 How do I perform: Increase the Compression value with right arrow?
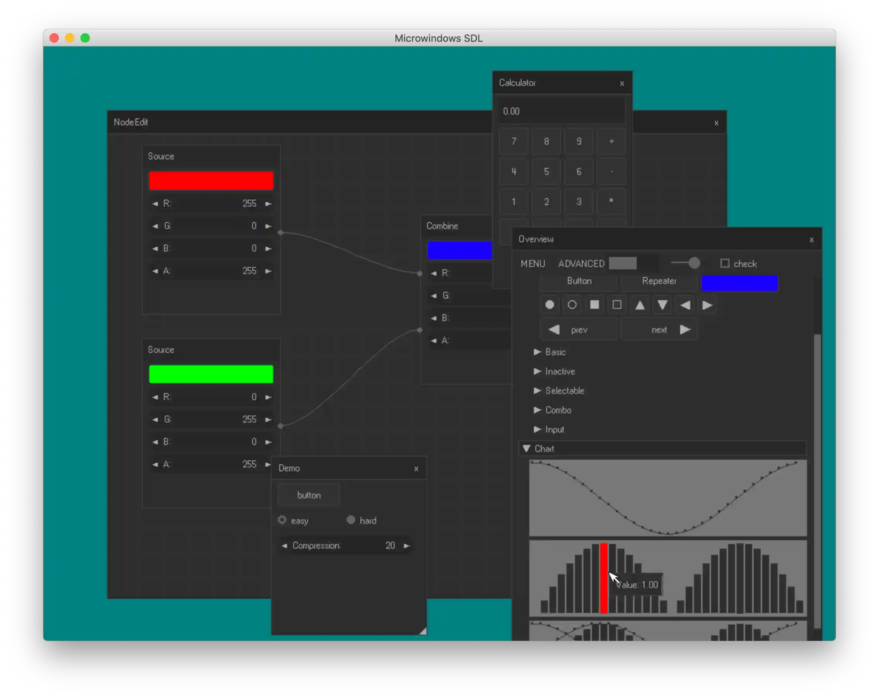[407, 546]
